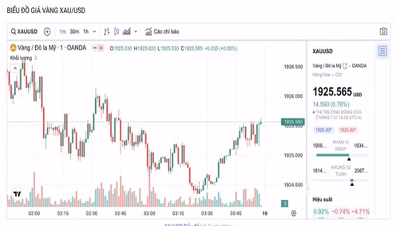Image resolution: width=396 pixels, height=226 pixels.
Task: Click the XAUUSD symbol search magnifier
Action: point(13,32)
